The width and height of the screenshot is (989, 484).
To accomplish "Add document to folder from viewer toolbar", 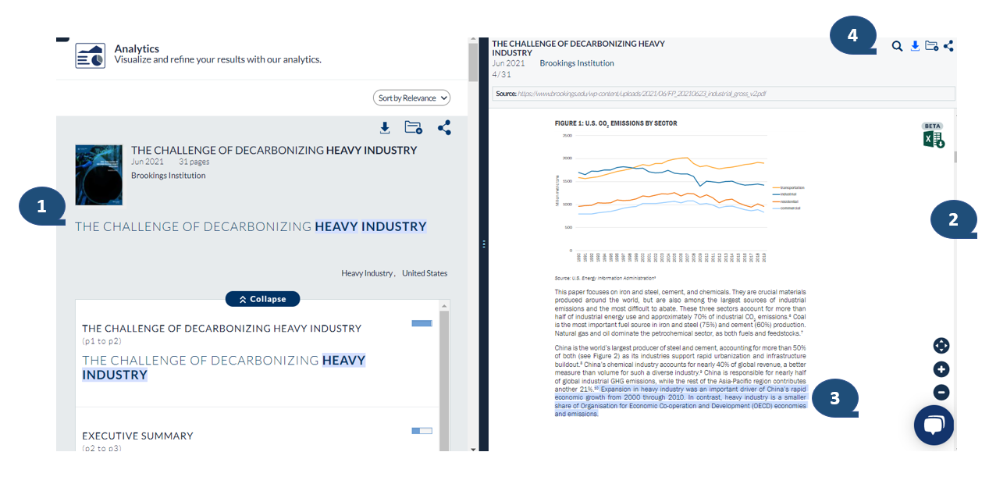I will tap(931, 46).
